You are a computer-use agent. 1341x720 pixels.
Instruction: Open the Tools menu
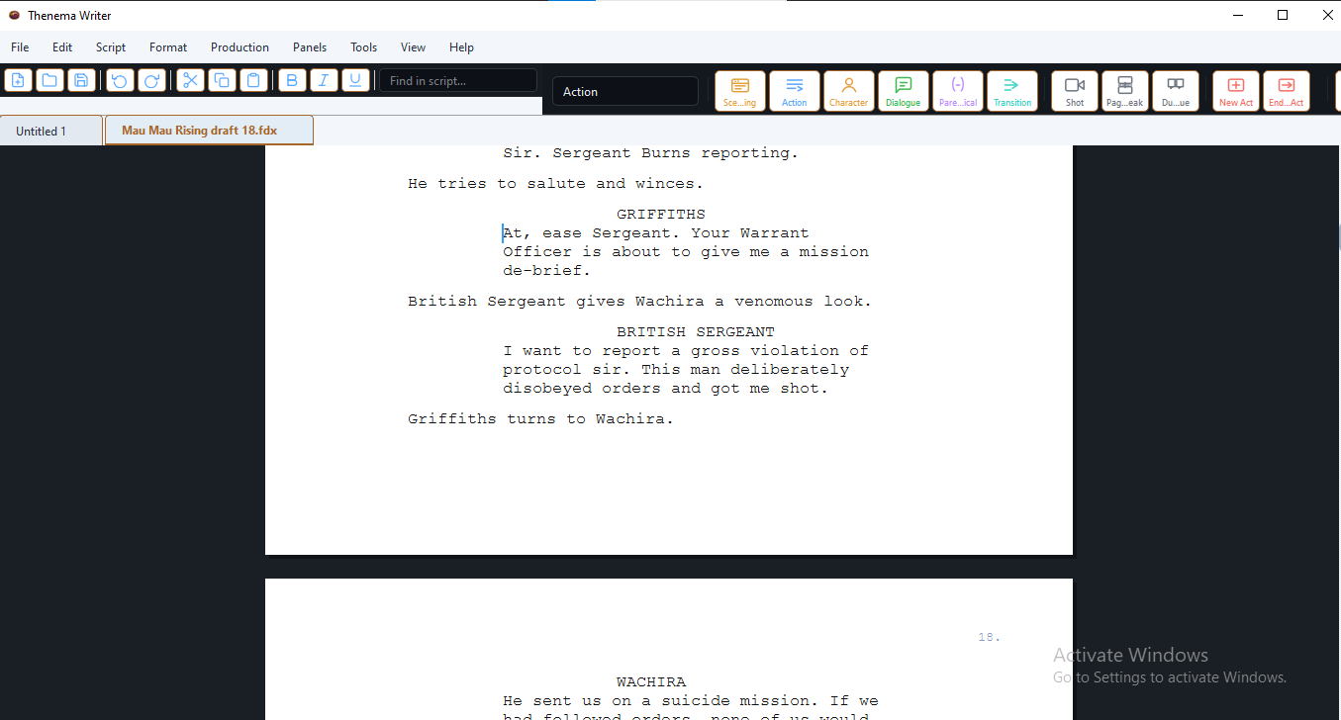[x=364, y=47]
